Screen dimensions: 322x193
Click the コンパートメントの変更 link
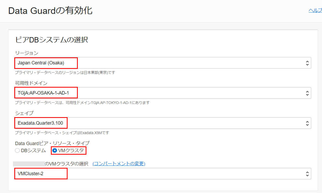pyautogui.click(x=119, y=164)
